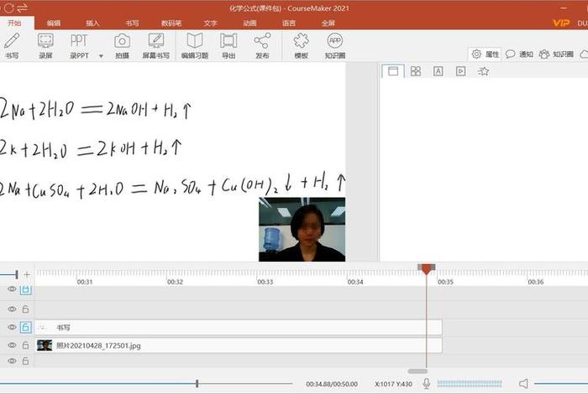The image size is (588, 394).
Task: Switch to the 数码笔 ribbon tab
Action: (x=172, y=23)
